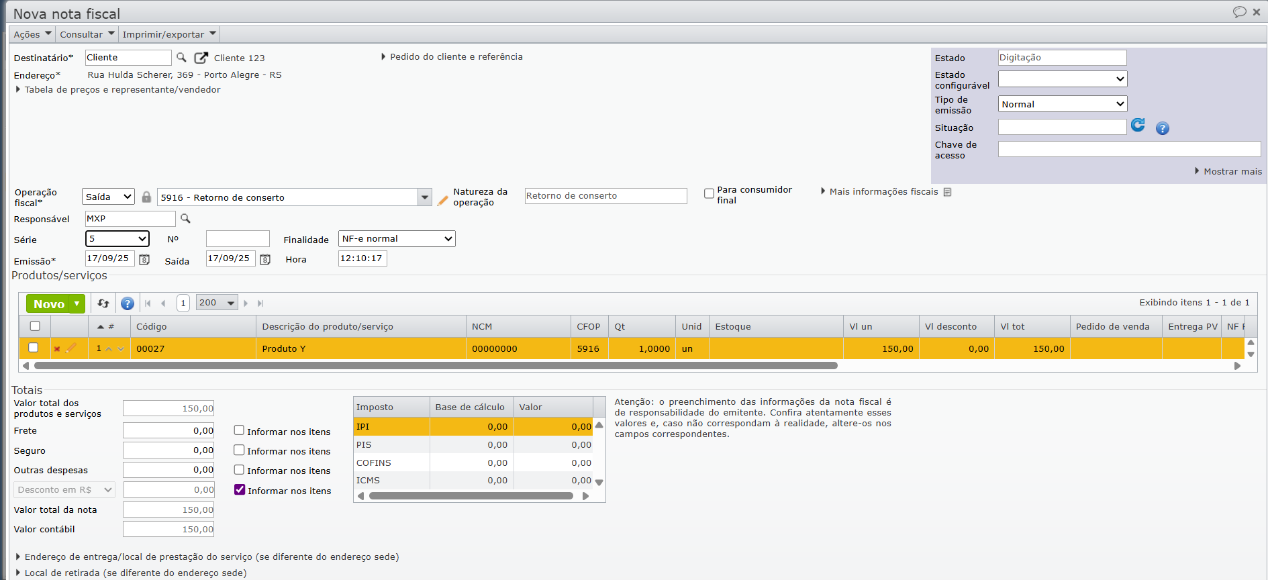This screenshot has width=1268, height=580.
Task: Enable the Para consumidor final checkbox
Action: click(709, 193)
